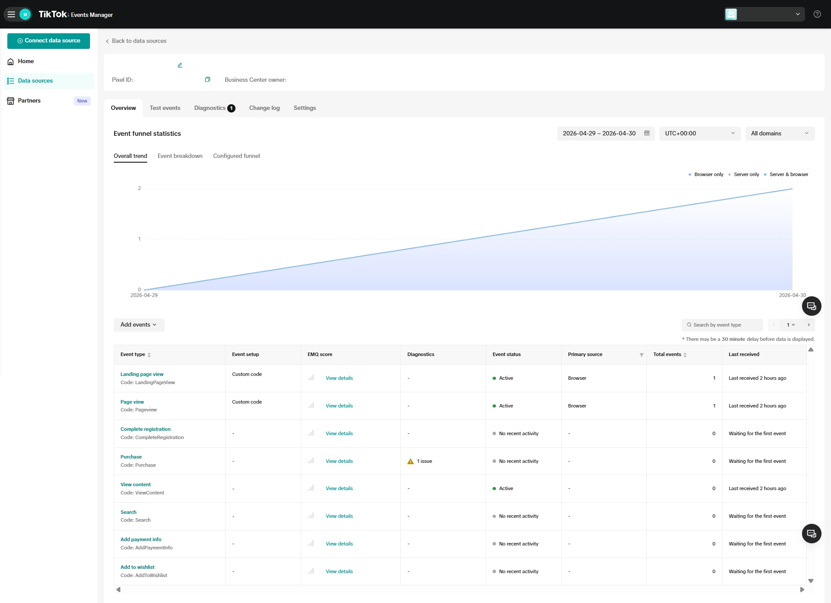Open the page number dropdown
Image resolution: width=831 pixels, height=603 pixels.
click(791, 325)
